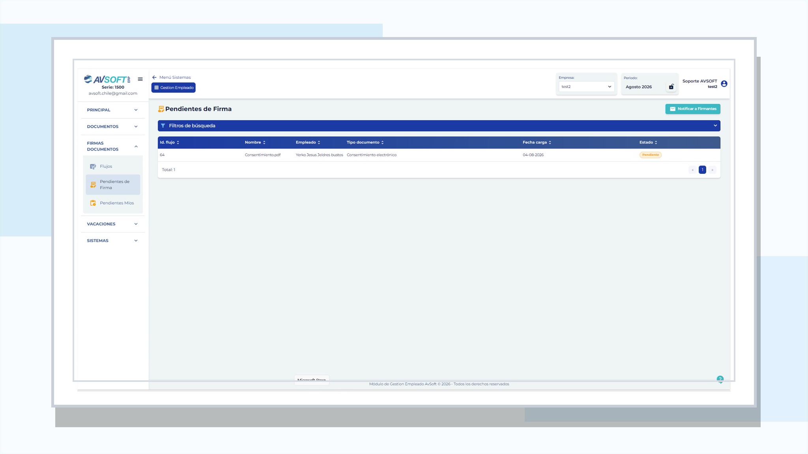Sort by Nombre column
This screenshot has width=808, height=454.
[x=255, y=142]
